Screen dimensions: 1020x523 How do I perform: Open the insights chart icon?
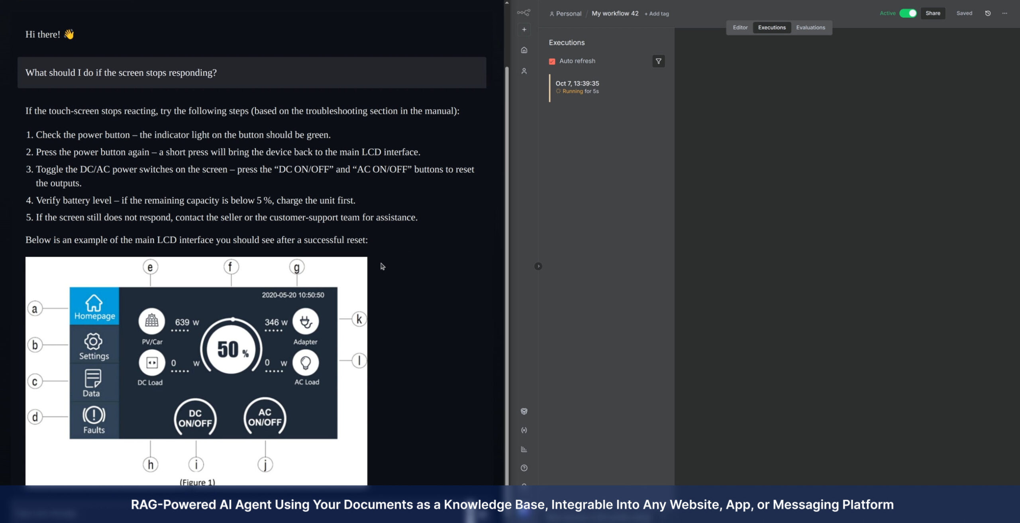point(524,449)
